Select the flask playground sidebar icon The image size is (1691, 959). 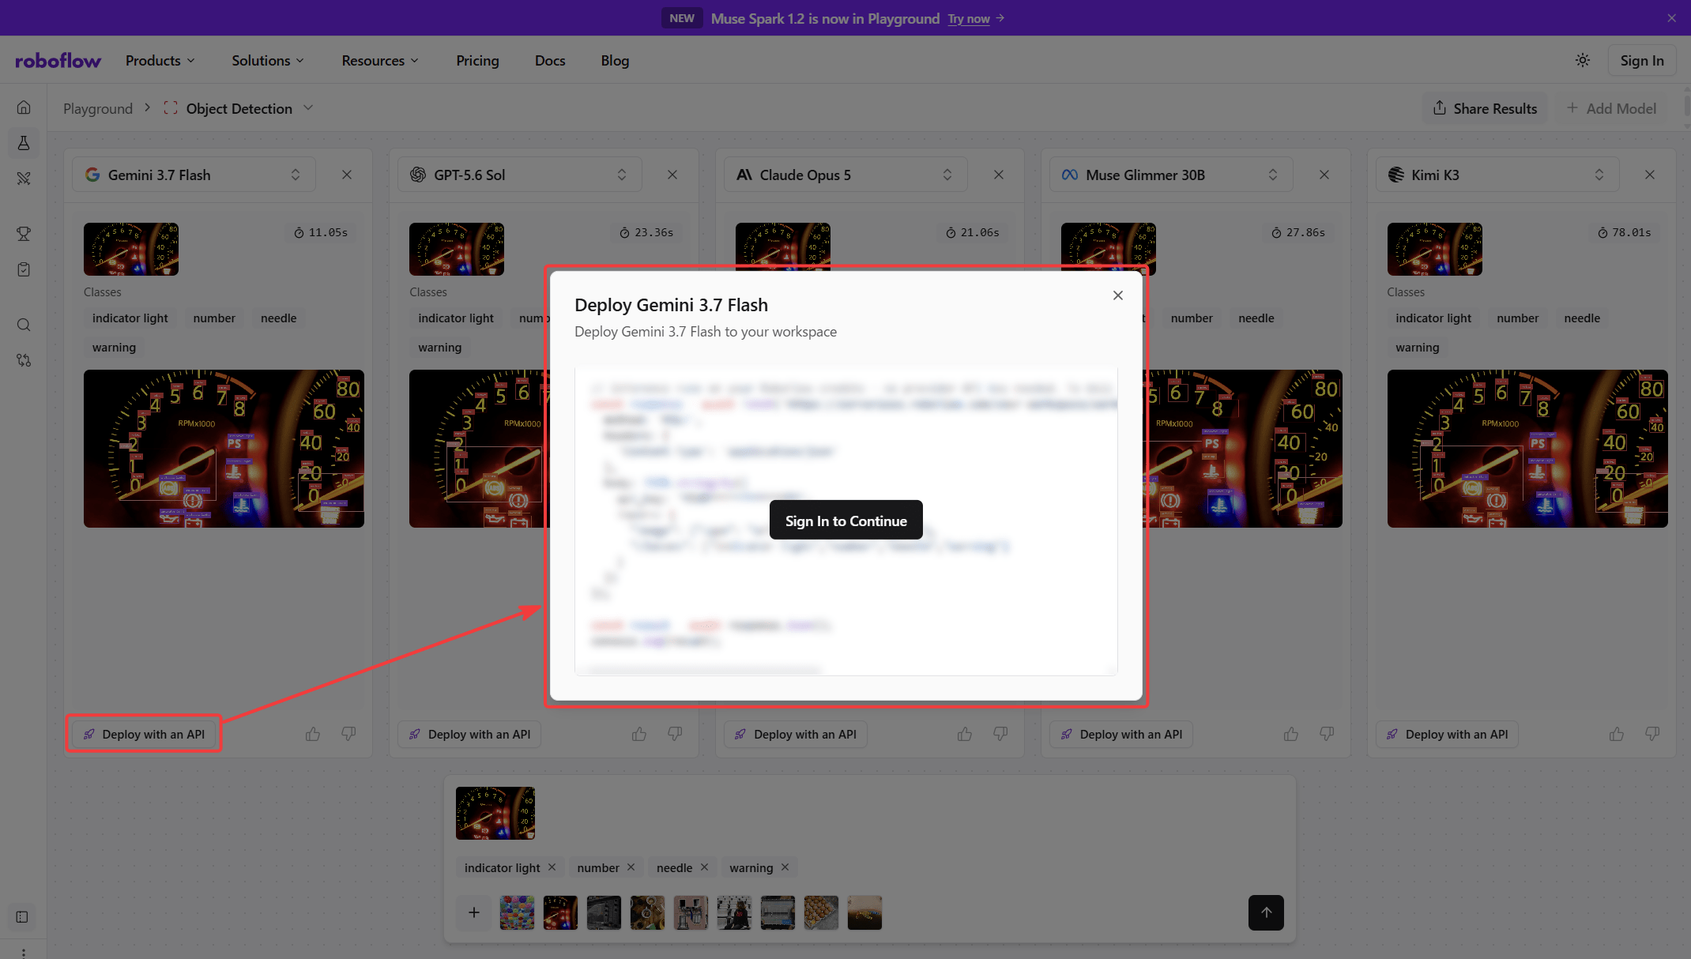[x=24, y=143]
